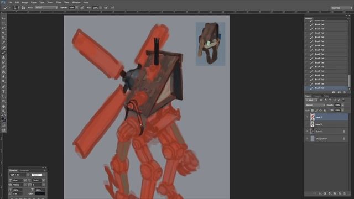Show the hidden second layer
The width and height of the screenshot is (354, 199).
[x=307, y=124]
